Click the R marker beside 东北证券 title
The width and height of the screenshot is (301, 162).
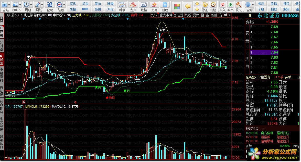250,16
